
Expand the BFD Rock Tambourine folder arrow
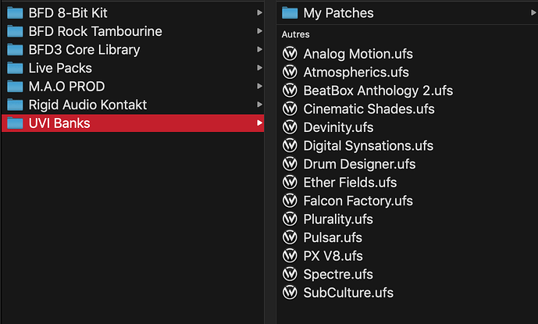(259, 31)
